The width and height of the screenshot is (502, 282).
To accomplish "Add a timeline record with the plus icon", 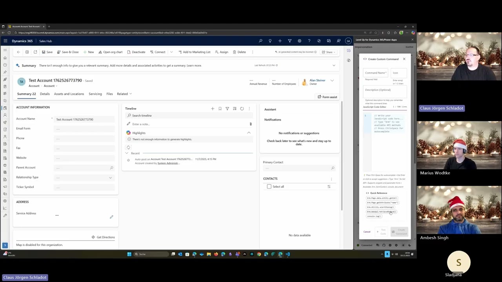I will click(213, 108).
